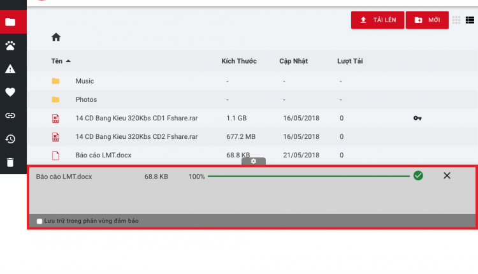This screenshot has height=274, width=478.
Task: Switch to grid view
Action: (x=456, y=20)
